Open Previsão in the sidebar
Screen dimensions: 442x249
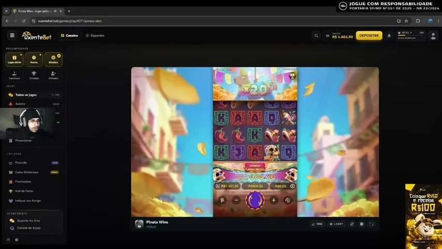coord(34,163)
